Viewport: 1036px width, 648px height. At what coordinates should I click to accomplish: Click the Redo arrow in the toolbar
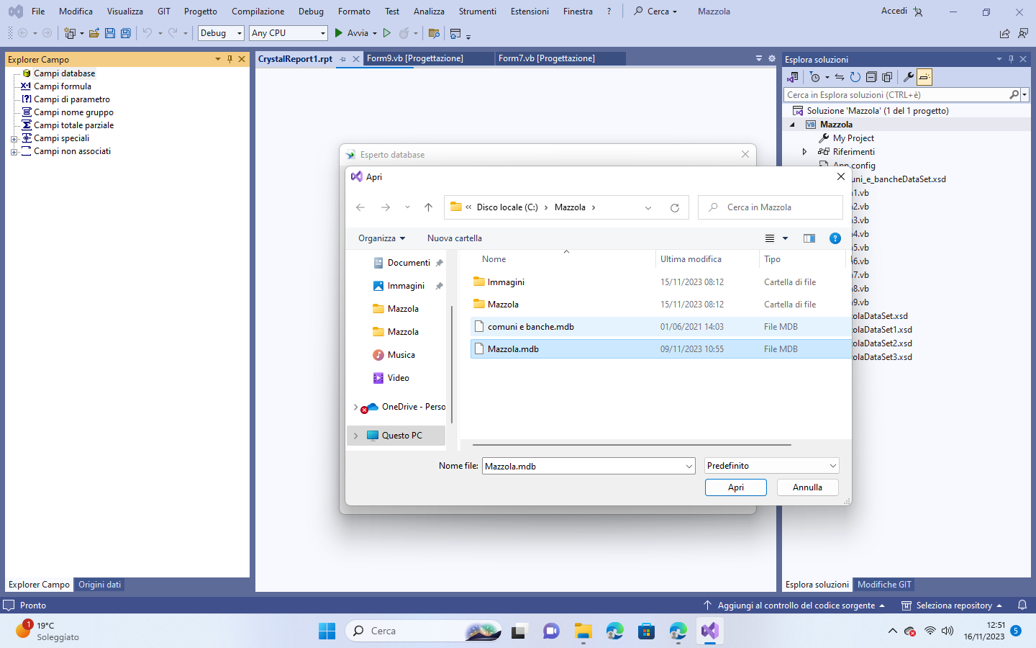173,33
